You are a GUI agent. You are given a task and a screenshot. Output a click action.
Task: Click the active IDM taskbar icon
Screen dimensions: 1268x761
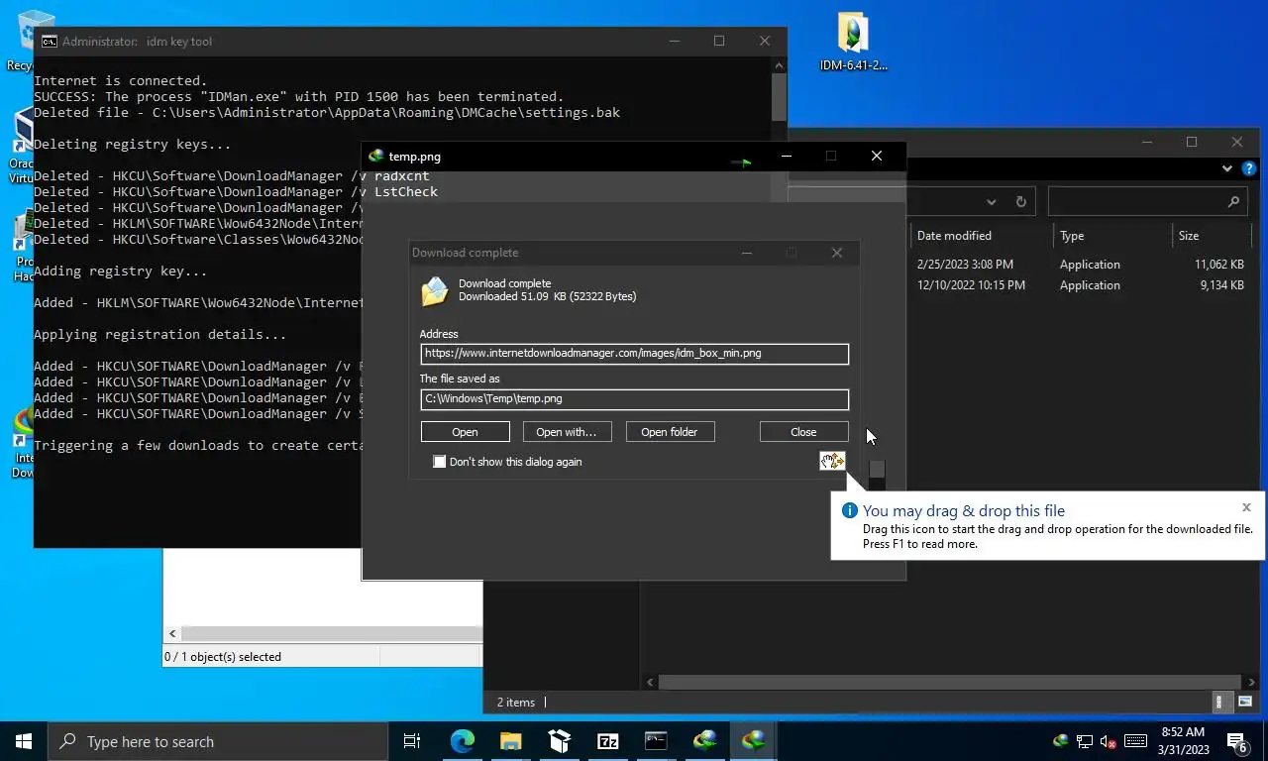[x=754, y=741]
